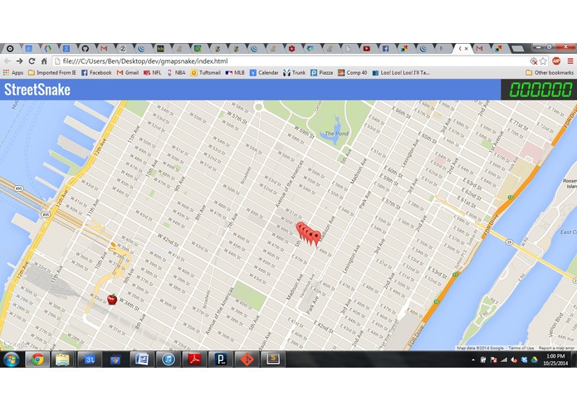Click the network signal tray icon
Image resolution: width=577 pixels, height=410 pixels.
[504, 359]
